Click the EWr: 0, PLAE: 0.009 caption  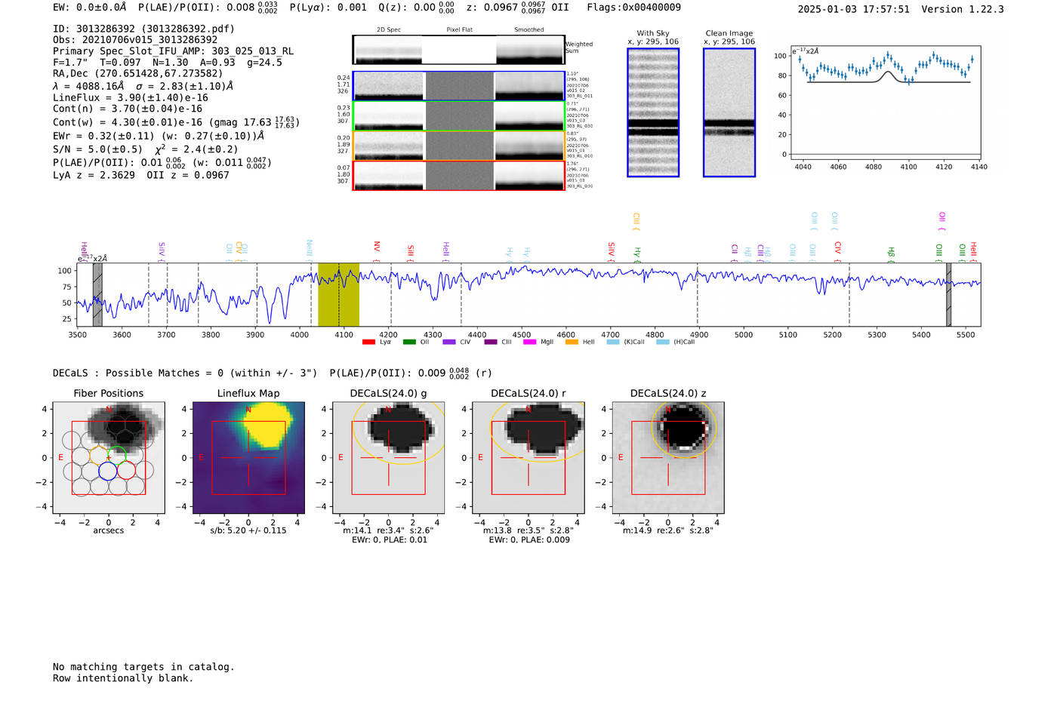click(x=529, y=539)
